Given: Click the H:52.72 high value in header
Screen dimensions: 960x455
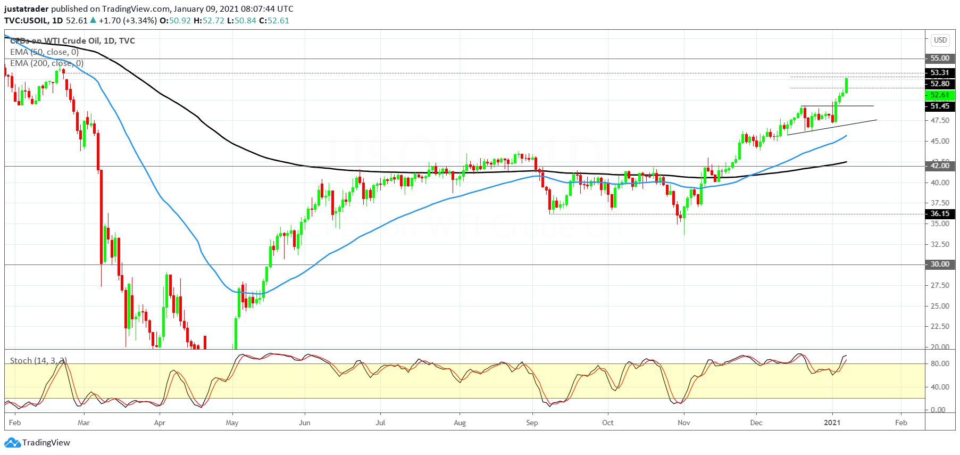Looking at the screenshot, I should [x=209, y=21].
